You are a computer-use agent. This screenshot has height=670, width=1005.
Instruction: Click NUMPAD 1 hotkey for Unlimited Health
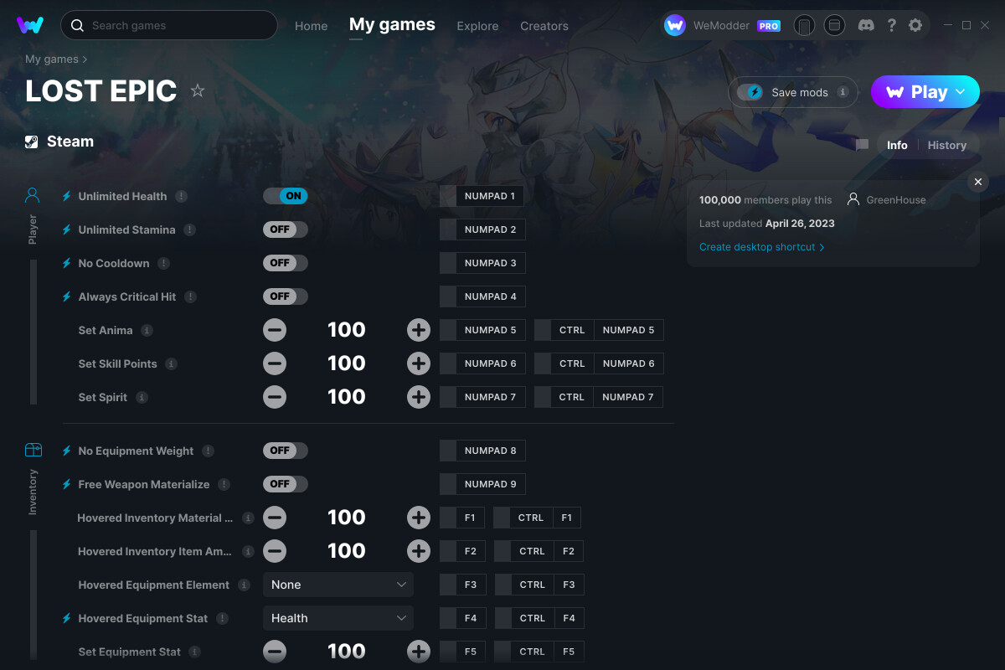(482, 196)
